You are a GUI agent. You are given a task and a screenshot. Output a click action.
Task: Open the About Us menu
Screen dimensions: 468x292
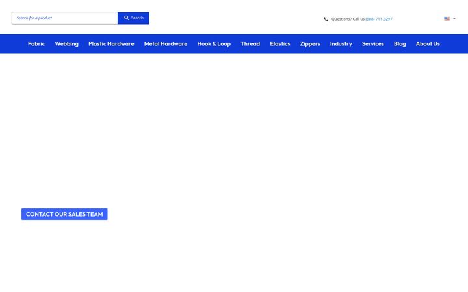[x=428, y=44]
